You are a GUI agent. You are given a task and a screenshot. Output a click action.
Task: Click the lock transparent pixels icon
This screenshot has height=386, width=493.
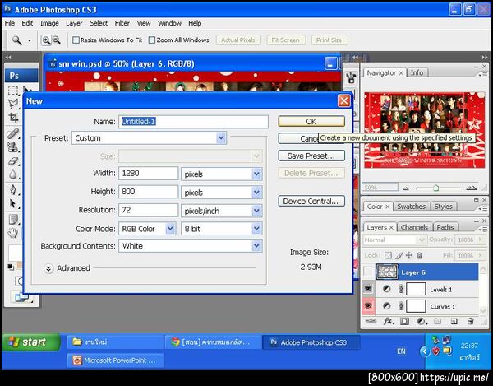pos(389,255)
